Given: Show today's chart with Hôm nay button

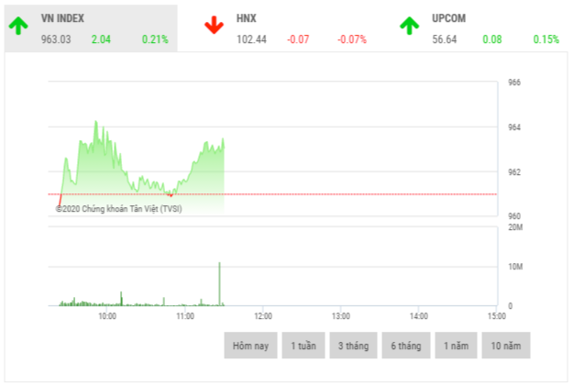Looking at the screenshot, I should click(250, 346).
